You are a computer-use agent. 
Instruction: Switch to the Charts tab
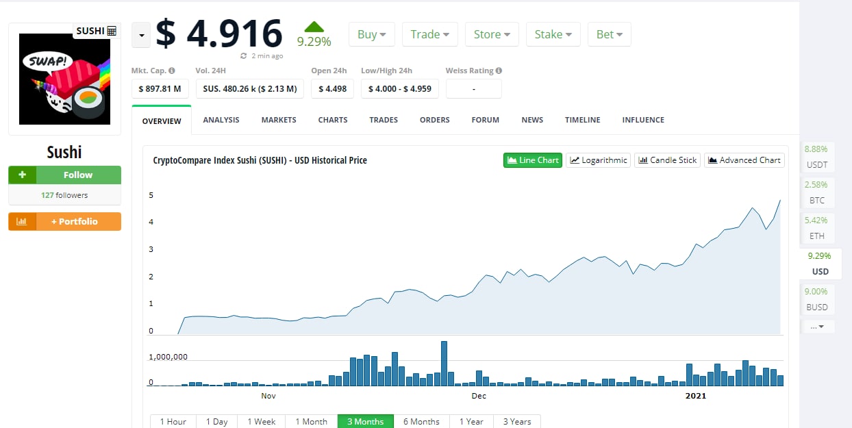coord(333,120)
